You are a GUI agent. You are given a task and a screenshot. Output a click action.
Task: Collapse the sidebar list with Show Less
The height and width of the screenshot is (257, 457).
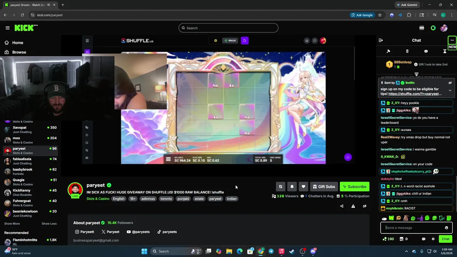(49, 223)
